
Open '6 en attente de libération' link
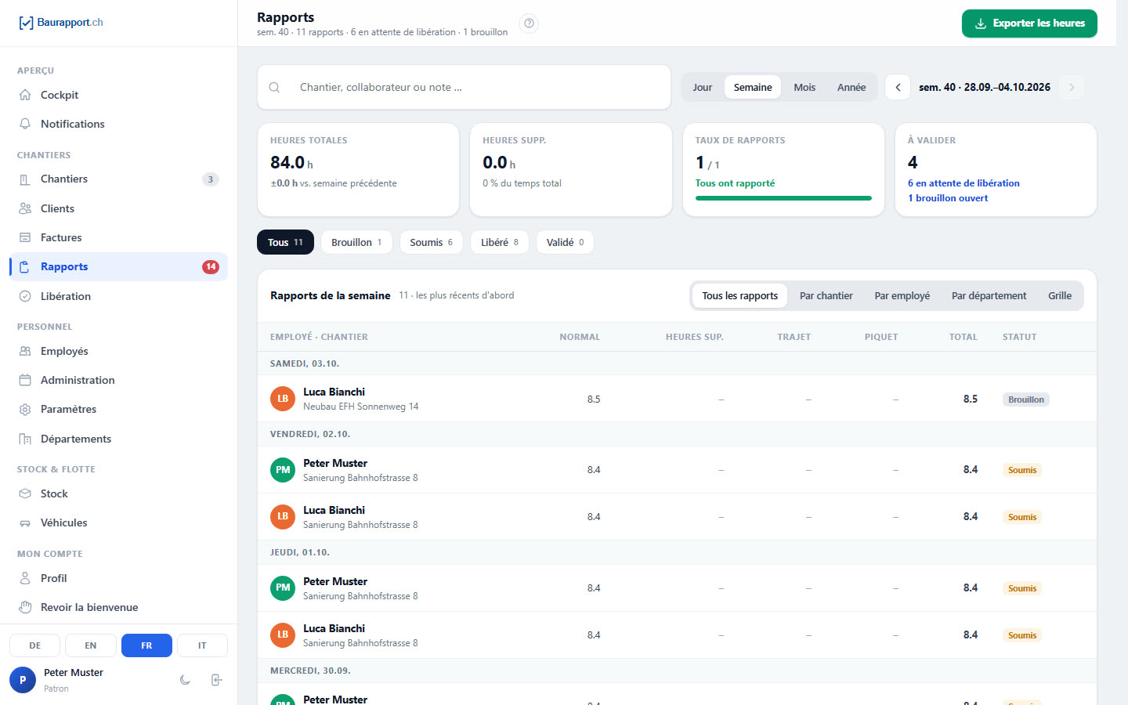pyautogui.click(x=963, y=183)
